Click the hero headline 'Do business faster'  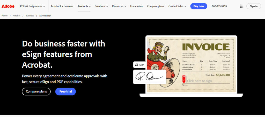pyautogui.click(x=64, y=54)
